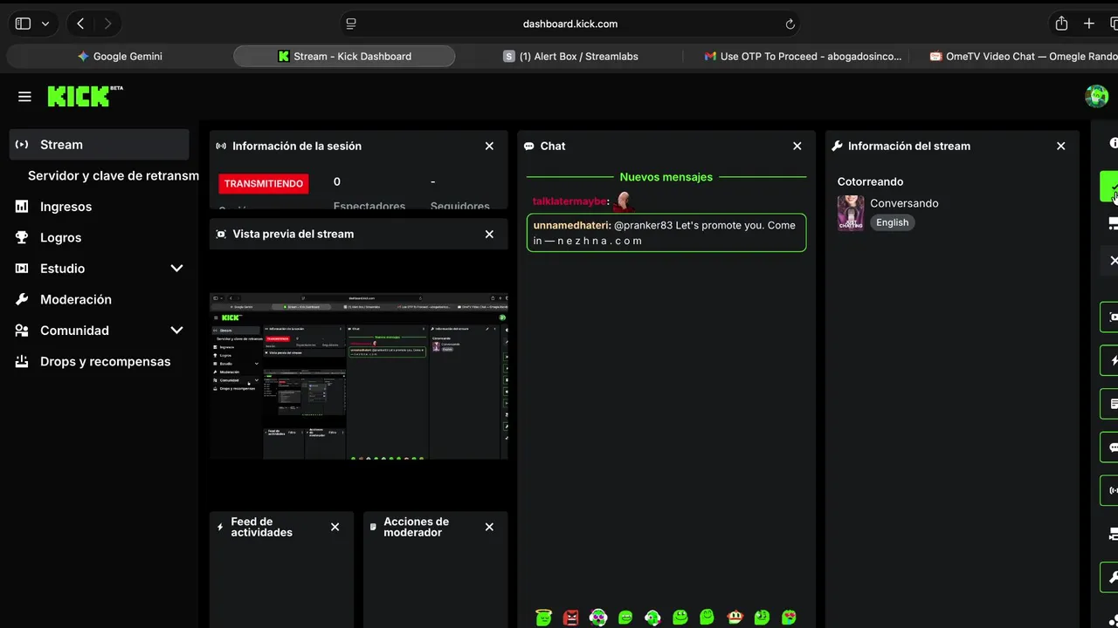1118x628 pixels.
Task: Click the Conversando category thumbnail
Action: [851, 213]
